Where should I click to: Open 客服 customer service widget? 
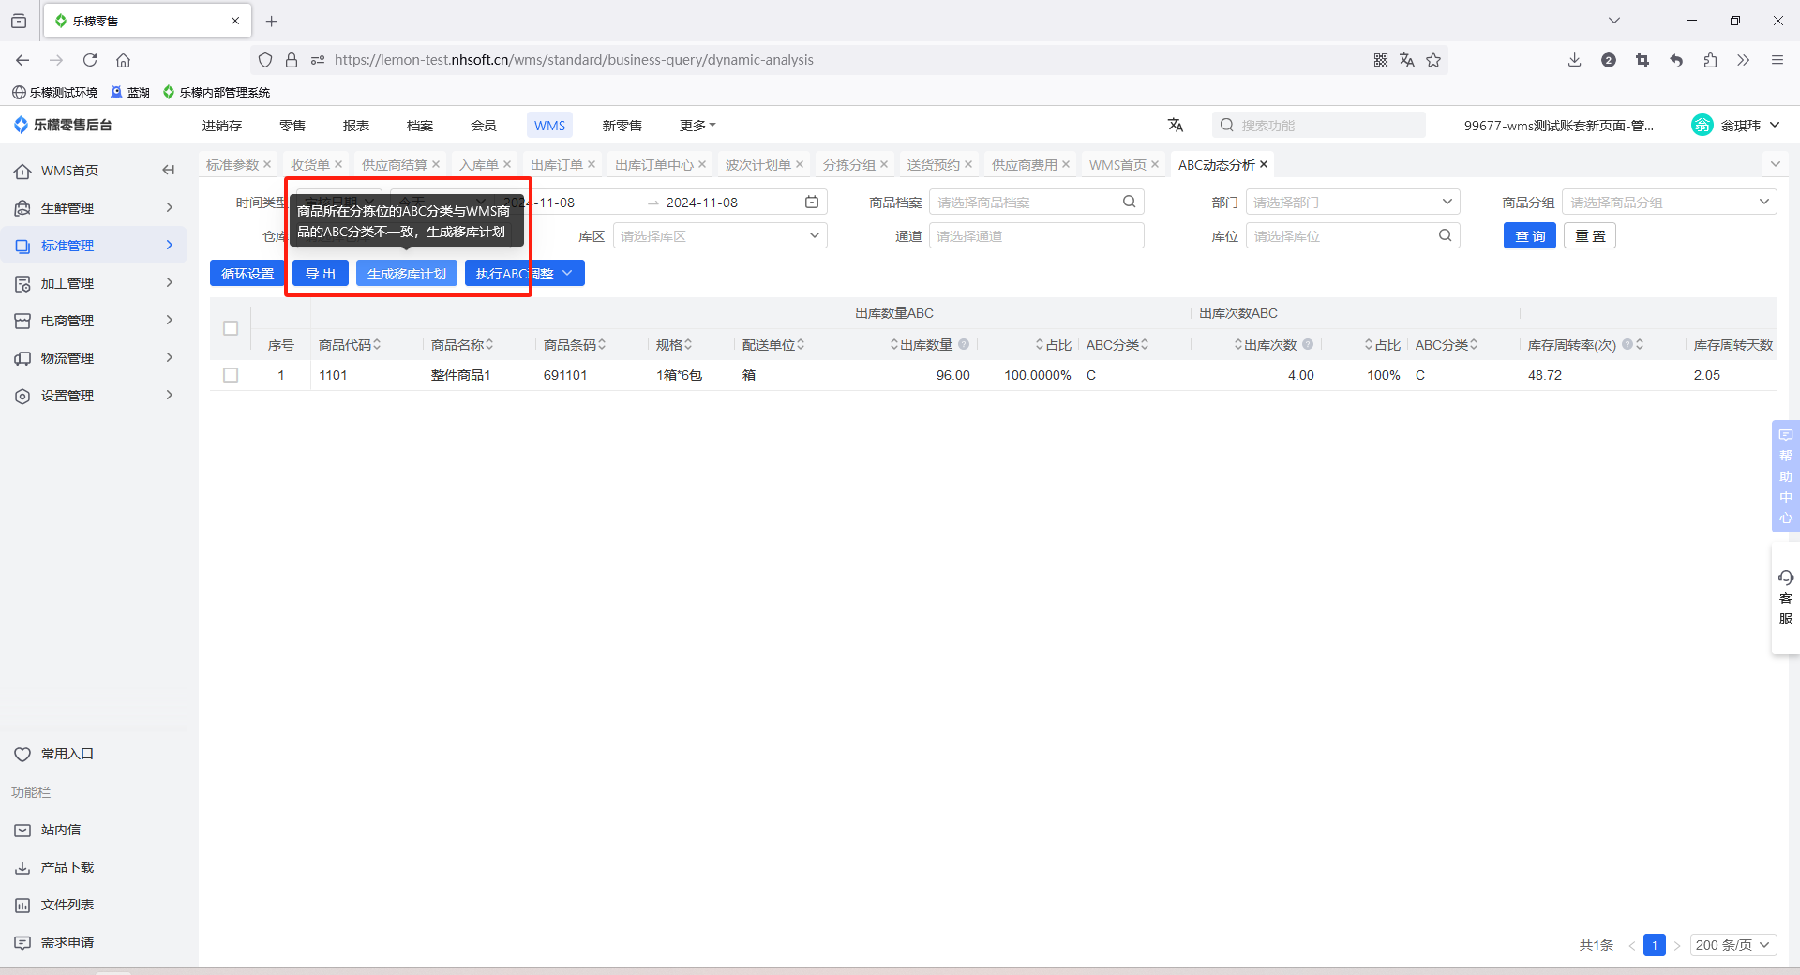point(1785,598)
